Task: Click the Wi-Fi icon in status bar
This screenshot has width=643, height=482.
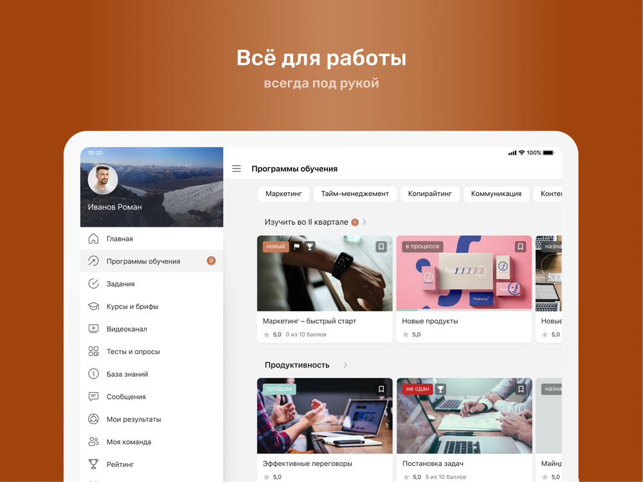Action: pos(521,152)
